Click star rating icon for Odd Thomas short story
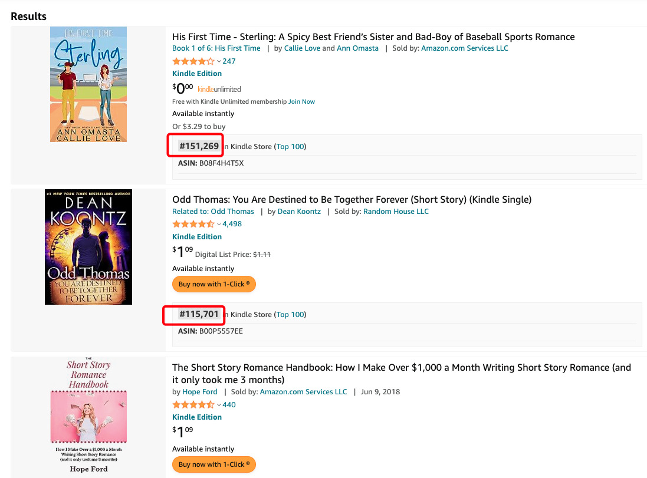The image size is (647, 478). [x=193, y=224]
